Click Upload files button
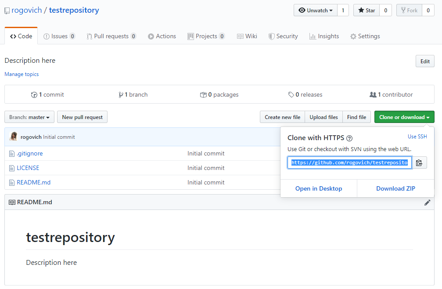The height and width of the screenshot is (289, 442). coord(323,117)
